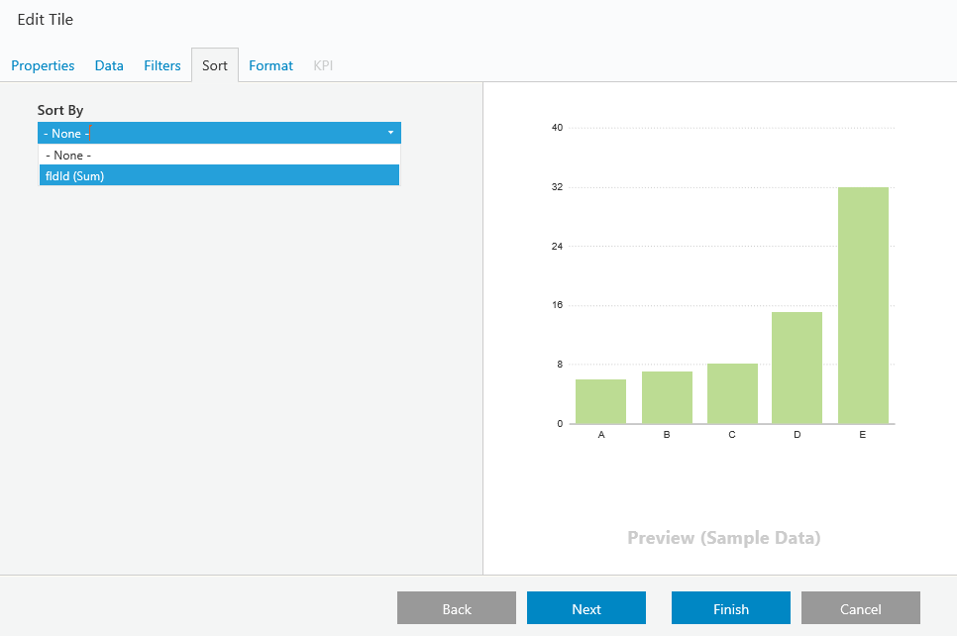Viewport: 957px width, 636px height.
Task: Click the 'Sort By' label
Action: pyautogui.click(x=60, y=111)
